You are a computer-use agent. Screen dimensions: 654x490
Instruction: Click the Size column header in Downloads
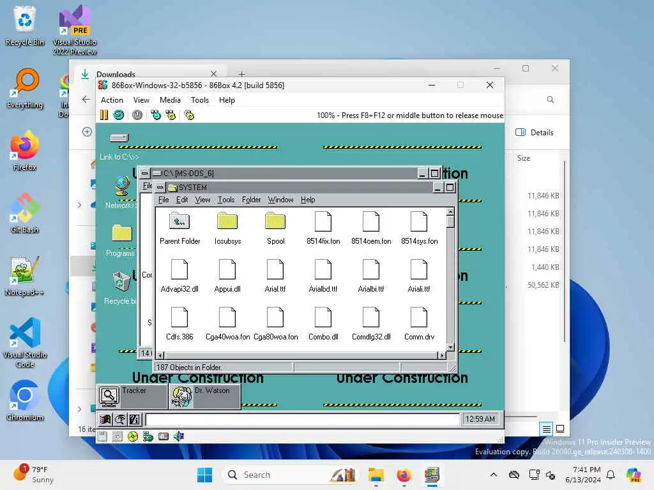click(524, 158)
